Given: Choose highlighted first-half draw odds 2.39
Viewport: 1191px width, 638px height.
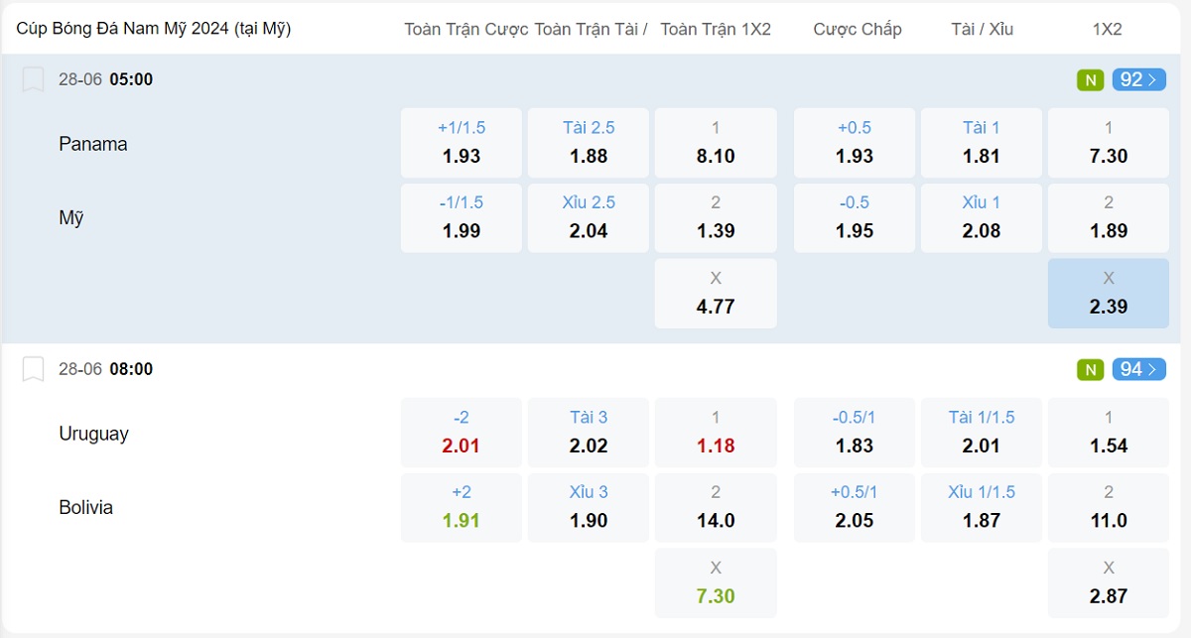Looking at the screenshot, I should pos(1108,294).
